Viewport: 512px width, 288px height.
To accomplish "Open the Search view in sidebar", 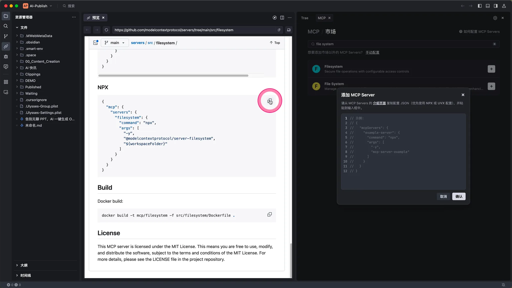I will (6, 26).
